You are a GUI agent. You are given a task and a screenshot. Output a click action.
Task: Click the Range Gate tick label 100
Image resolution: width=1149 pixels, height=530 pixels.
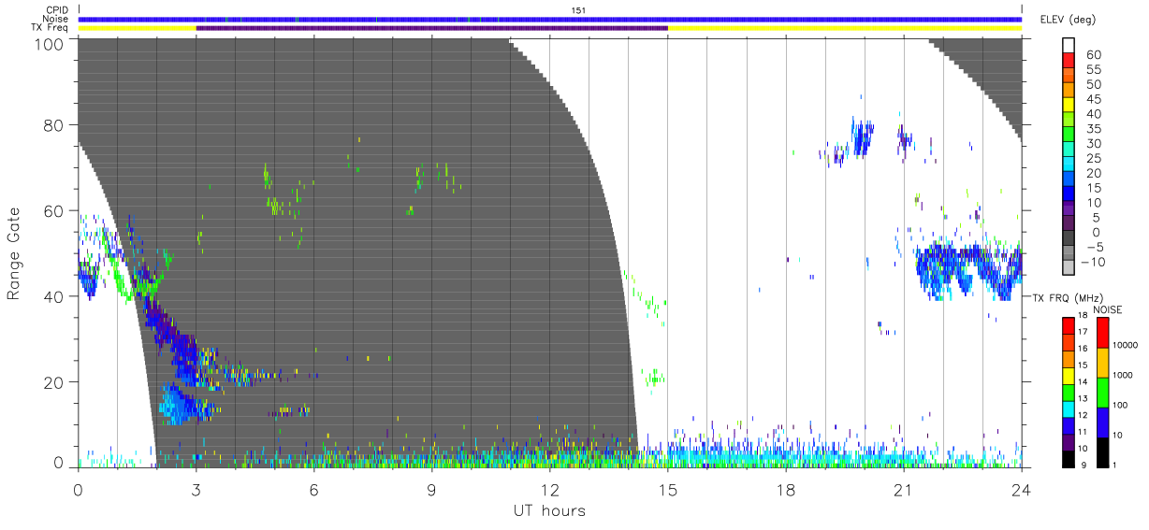pos(50,43)
